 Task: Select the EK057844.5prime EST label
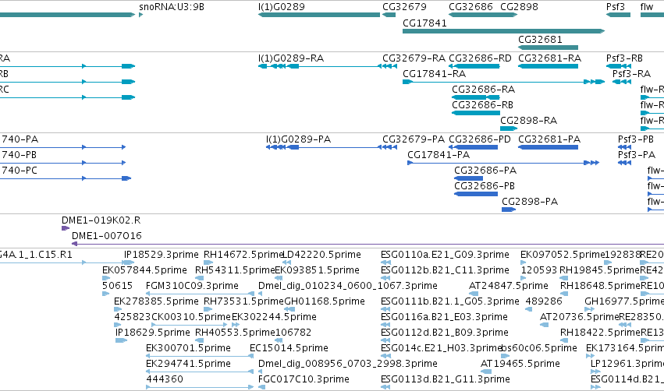pos(144,270)
